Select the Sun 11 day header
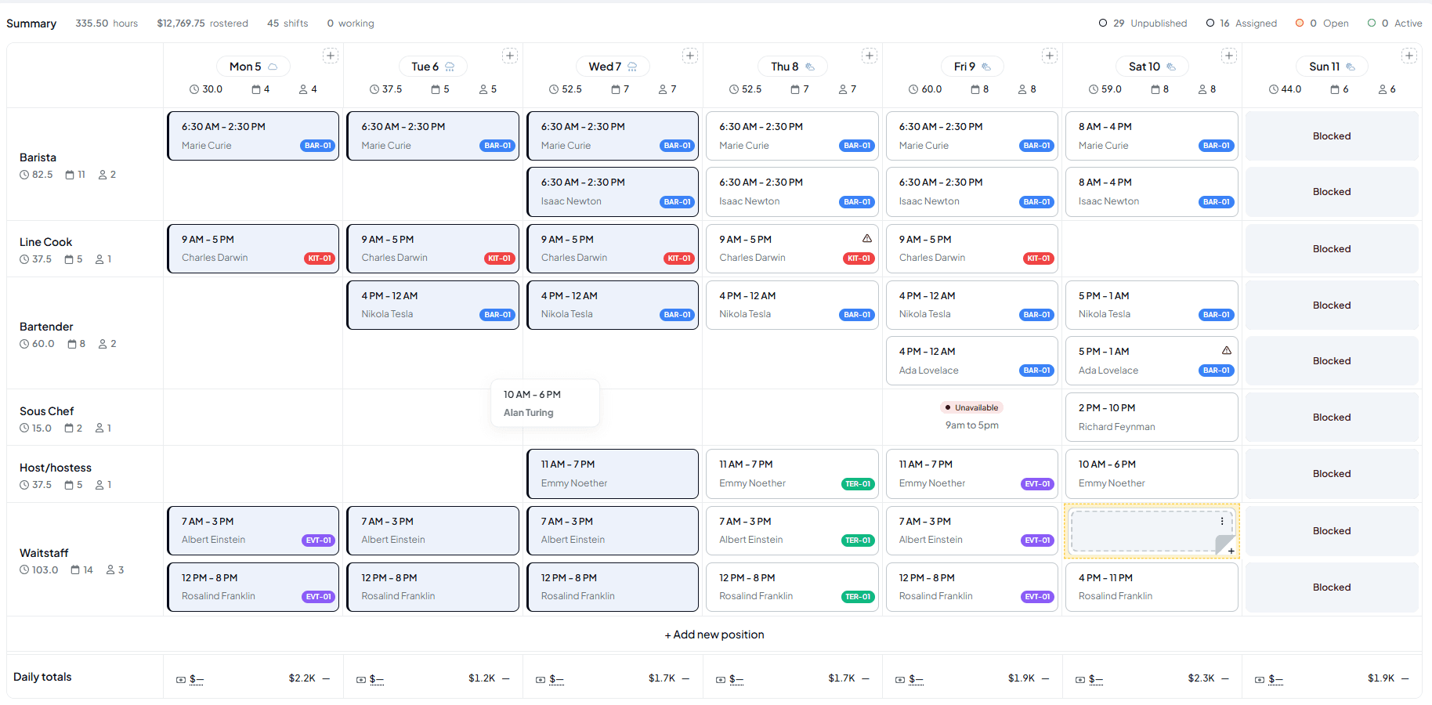The height and width of the screenshot is (705, 1432). click(x=1332, y=67)
